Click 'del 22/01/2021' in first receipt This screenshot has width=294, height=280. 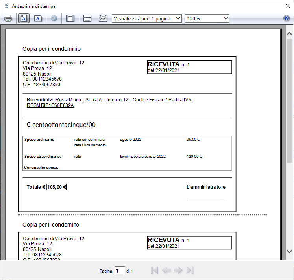[164, 70]
